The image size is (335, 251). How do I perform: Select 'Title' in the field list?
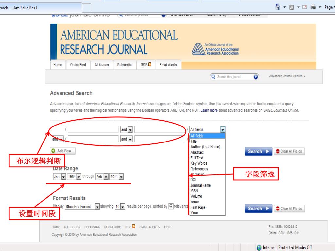pos(208,141)
